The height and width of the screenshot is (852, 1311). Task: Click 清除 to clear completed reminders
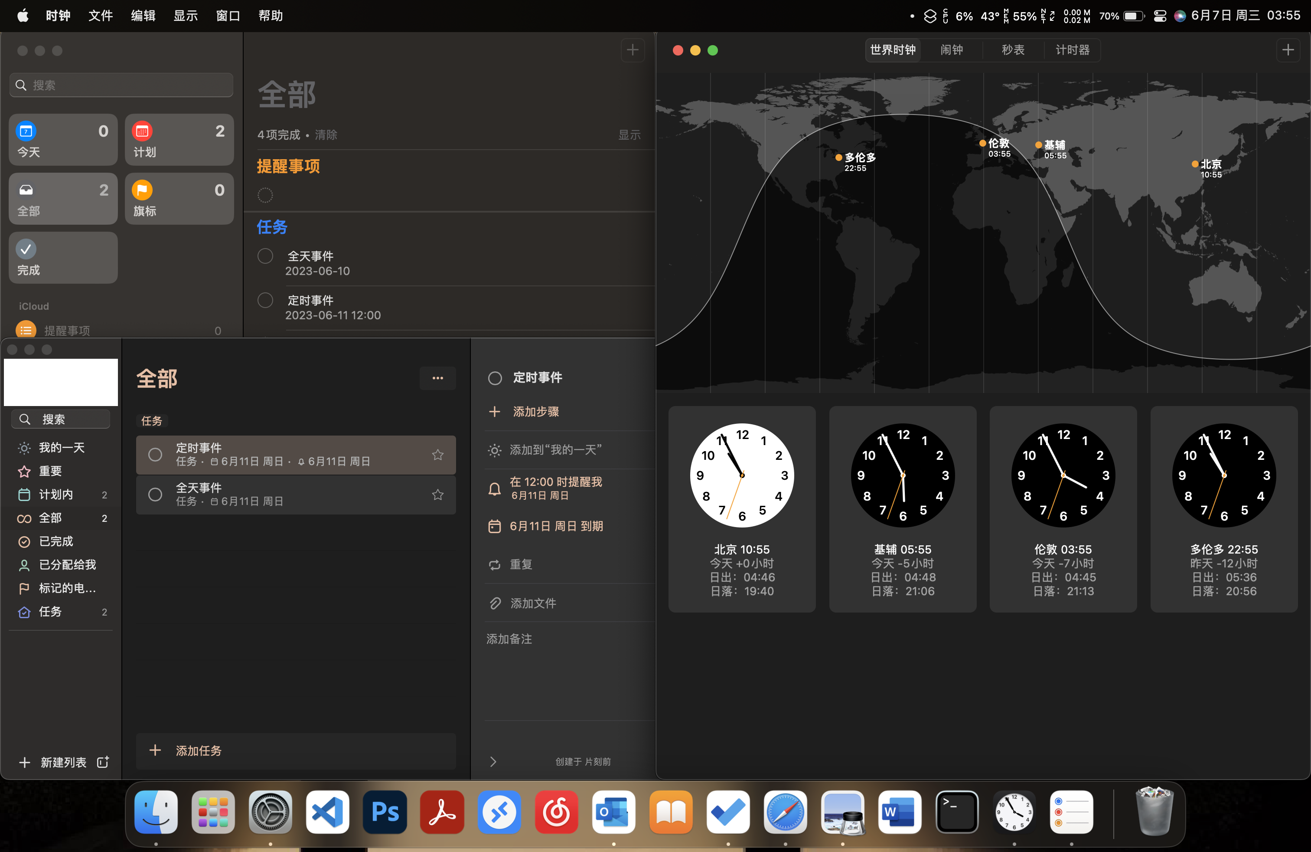click(326, 135)
